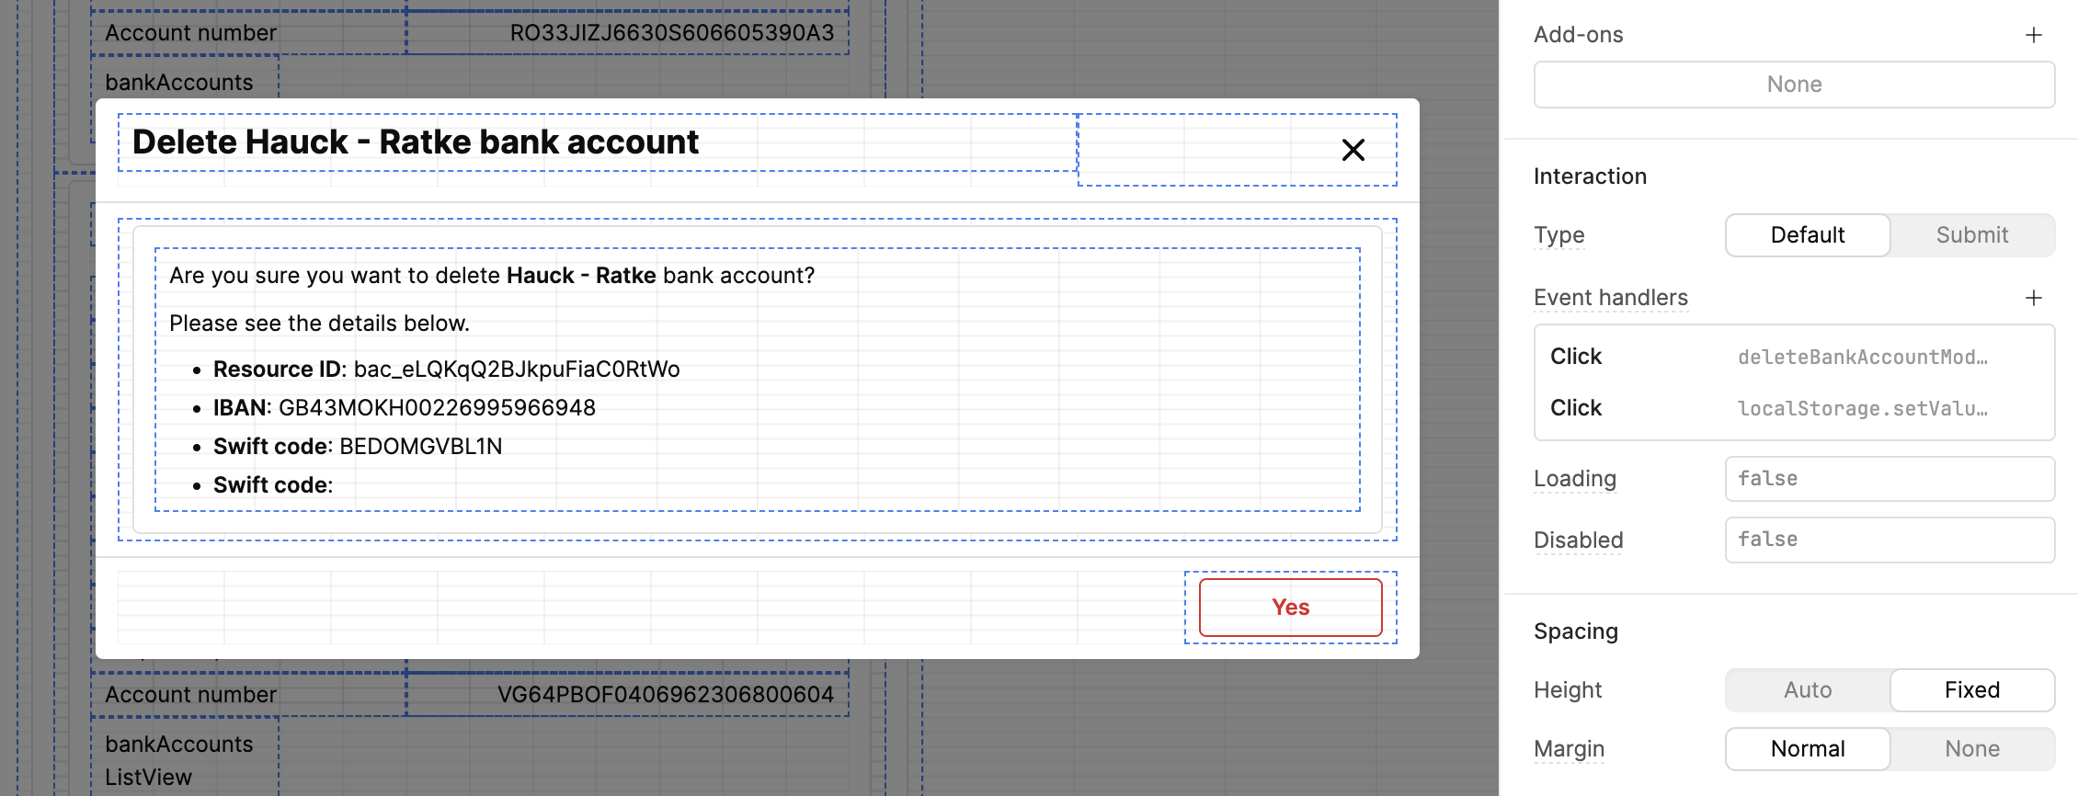Select the account number VG64PBOF0406962306800604
Viewport: 2078px width, 796px height.
coord(665,695)
